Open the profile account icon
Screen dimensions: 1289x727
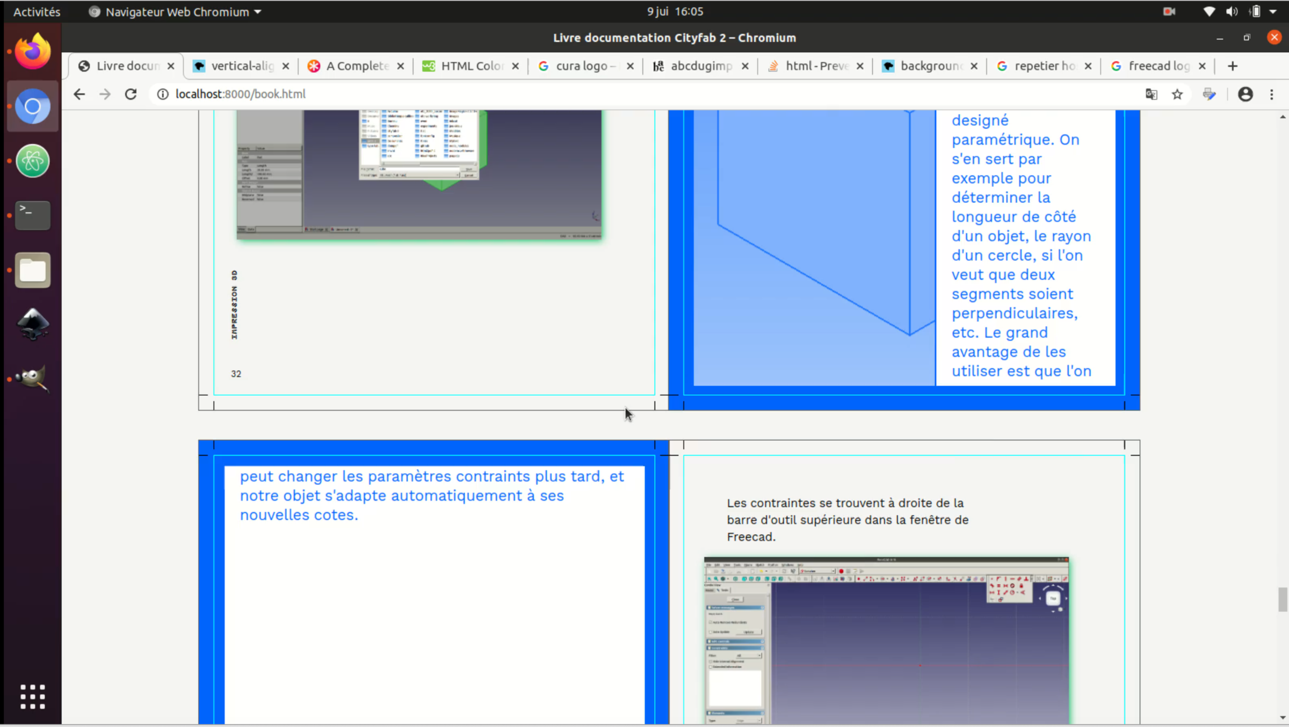click(x=1245, y=94)
